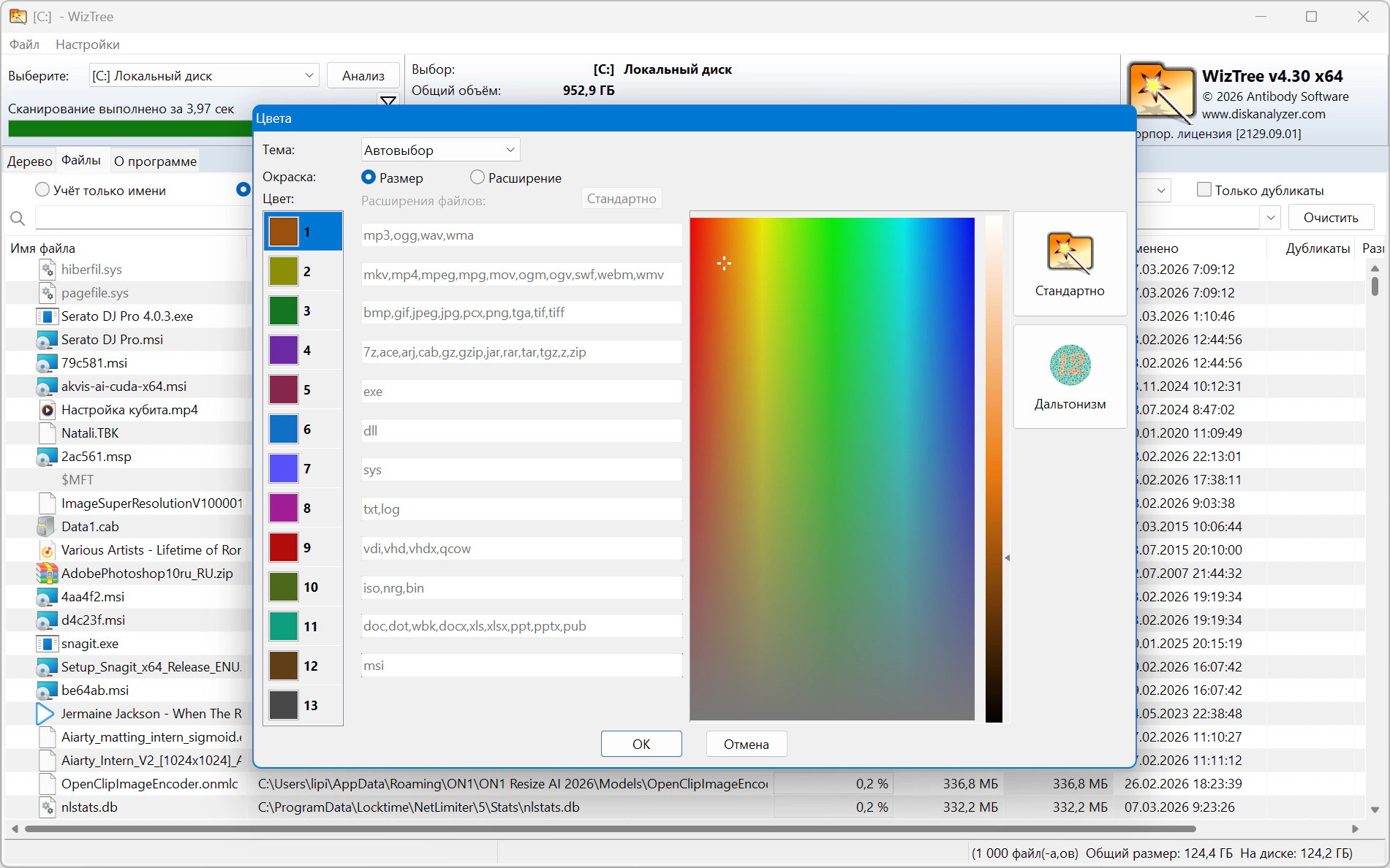Screen dimensions: 1390x868
Task: Click the mp3,ogg,wav,wma extensions field
Action: coord(521,235)
